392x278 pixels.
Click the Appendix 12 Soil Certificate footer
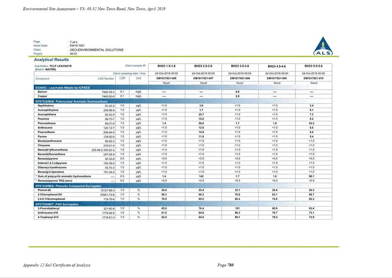point(56,265)
